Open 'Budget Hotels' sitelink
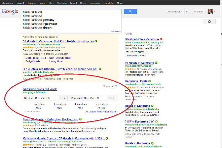The image size is (222, 148). (x=33, y=61)
